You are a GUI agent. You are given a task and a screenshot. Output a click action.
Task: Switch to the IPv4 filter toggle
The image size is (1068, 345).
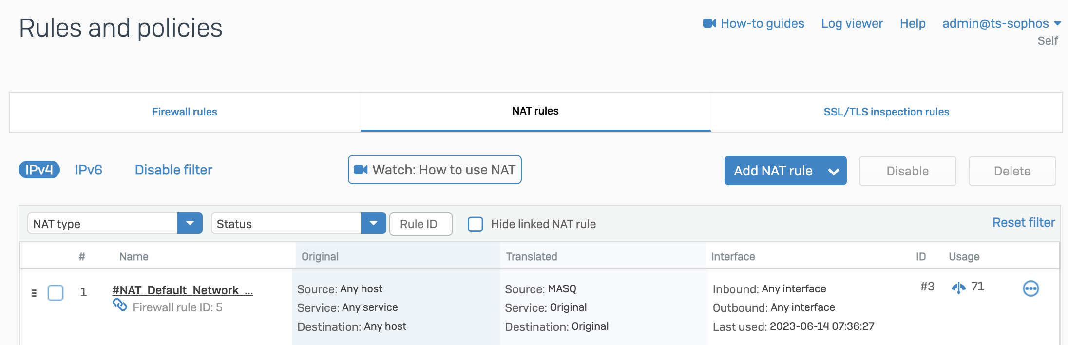tap(39, 170)
